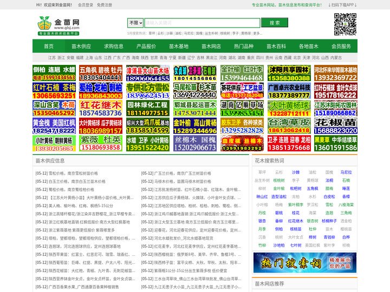Click the 金苗网 site logo
The image size is (390, 292).
(58, 26)
